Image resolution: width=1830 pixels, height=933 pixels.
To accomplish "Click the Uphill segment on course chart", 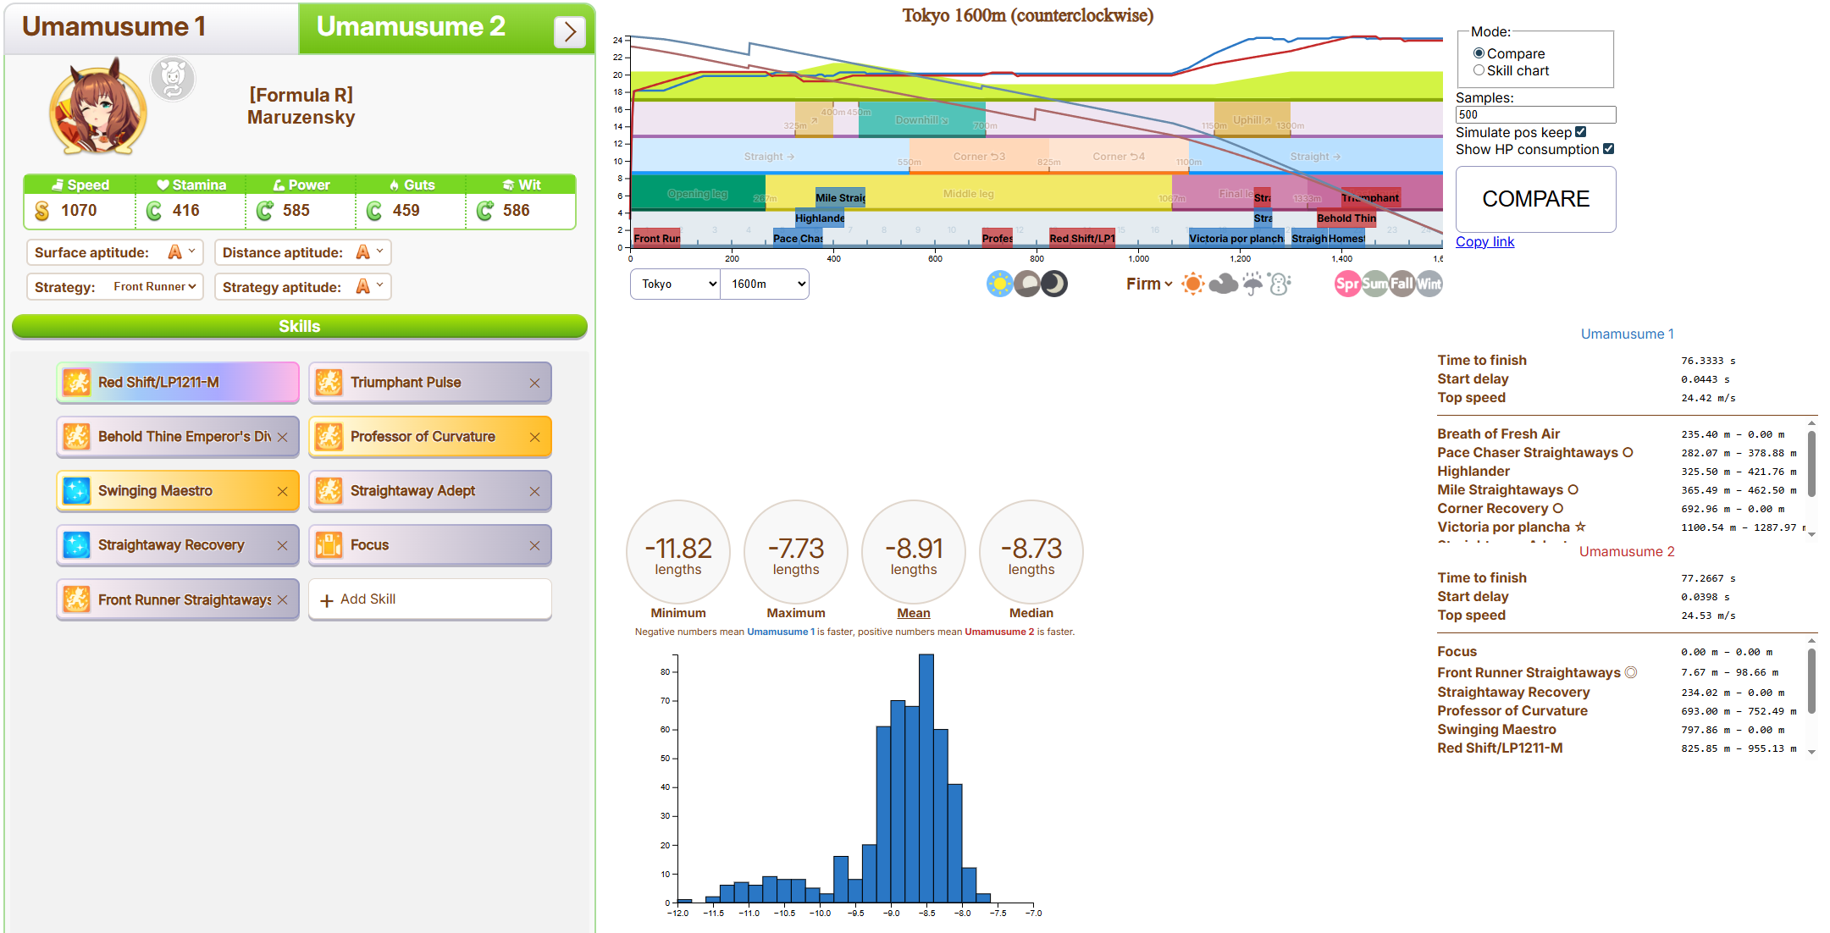I will point(1252,120).
